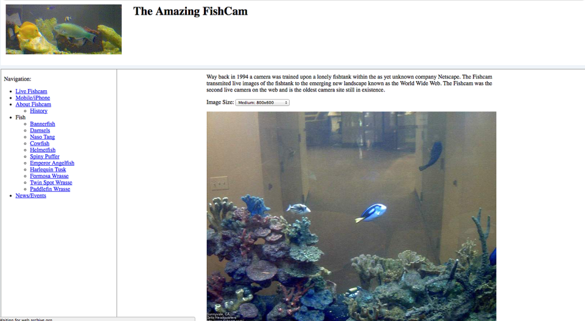Open the Naso Tang page
Image resolution: width=585 pixels, height=321 pixels.
coord(42,137)
